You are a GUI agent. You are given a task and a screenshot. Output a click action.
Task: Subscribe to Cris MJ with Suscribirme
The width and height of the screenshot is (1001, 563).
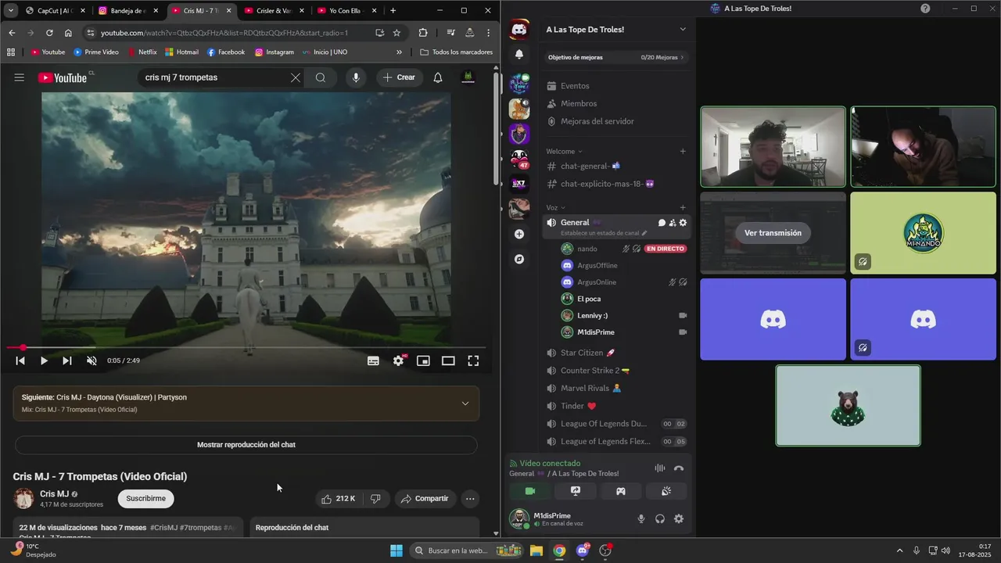146,498
